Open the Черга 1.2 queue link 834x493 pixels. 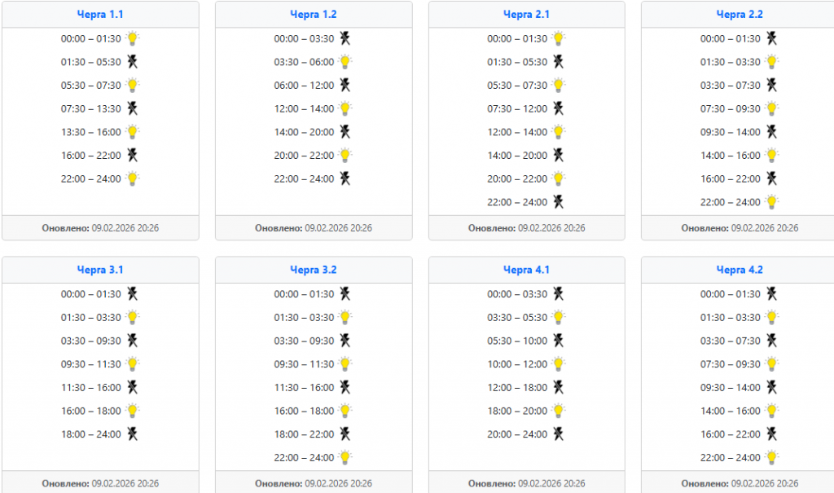point(314,15)
